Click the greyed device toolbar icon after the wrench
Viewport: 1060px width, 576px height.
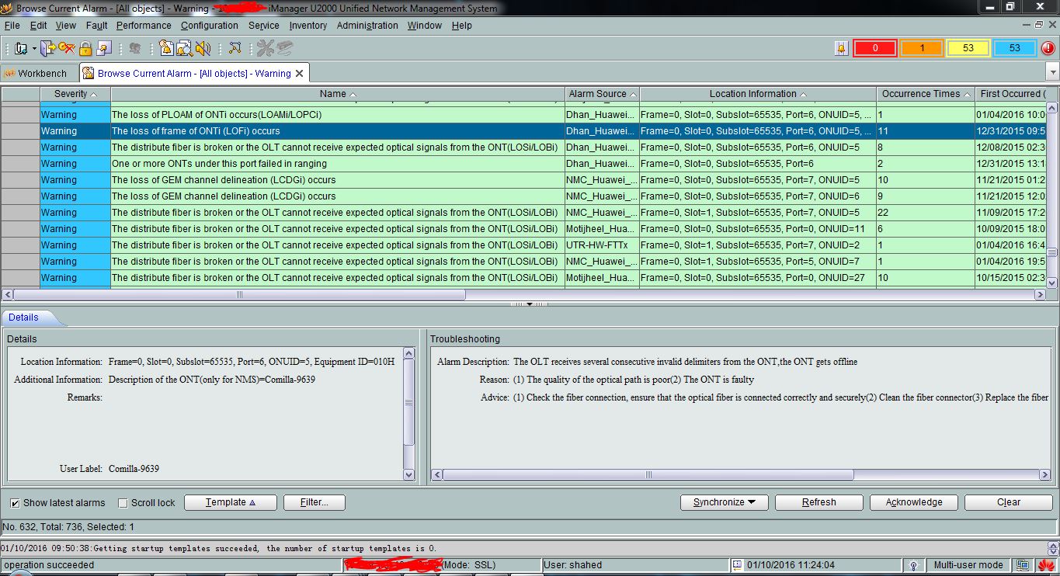[285, 48]
